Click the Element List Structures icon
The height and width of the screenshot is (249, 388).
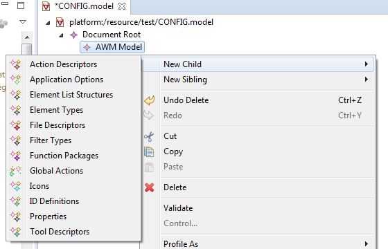point(15,95)
